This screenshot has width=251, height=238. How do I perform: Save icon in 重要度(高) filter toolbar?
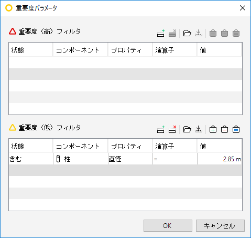coord(199,33)
